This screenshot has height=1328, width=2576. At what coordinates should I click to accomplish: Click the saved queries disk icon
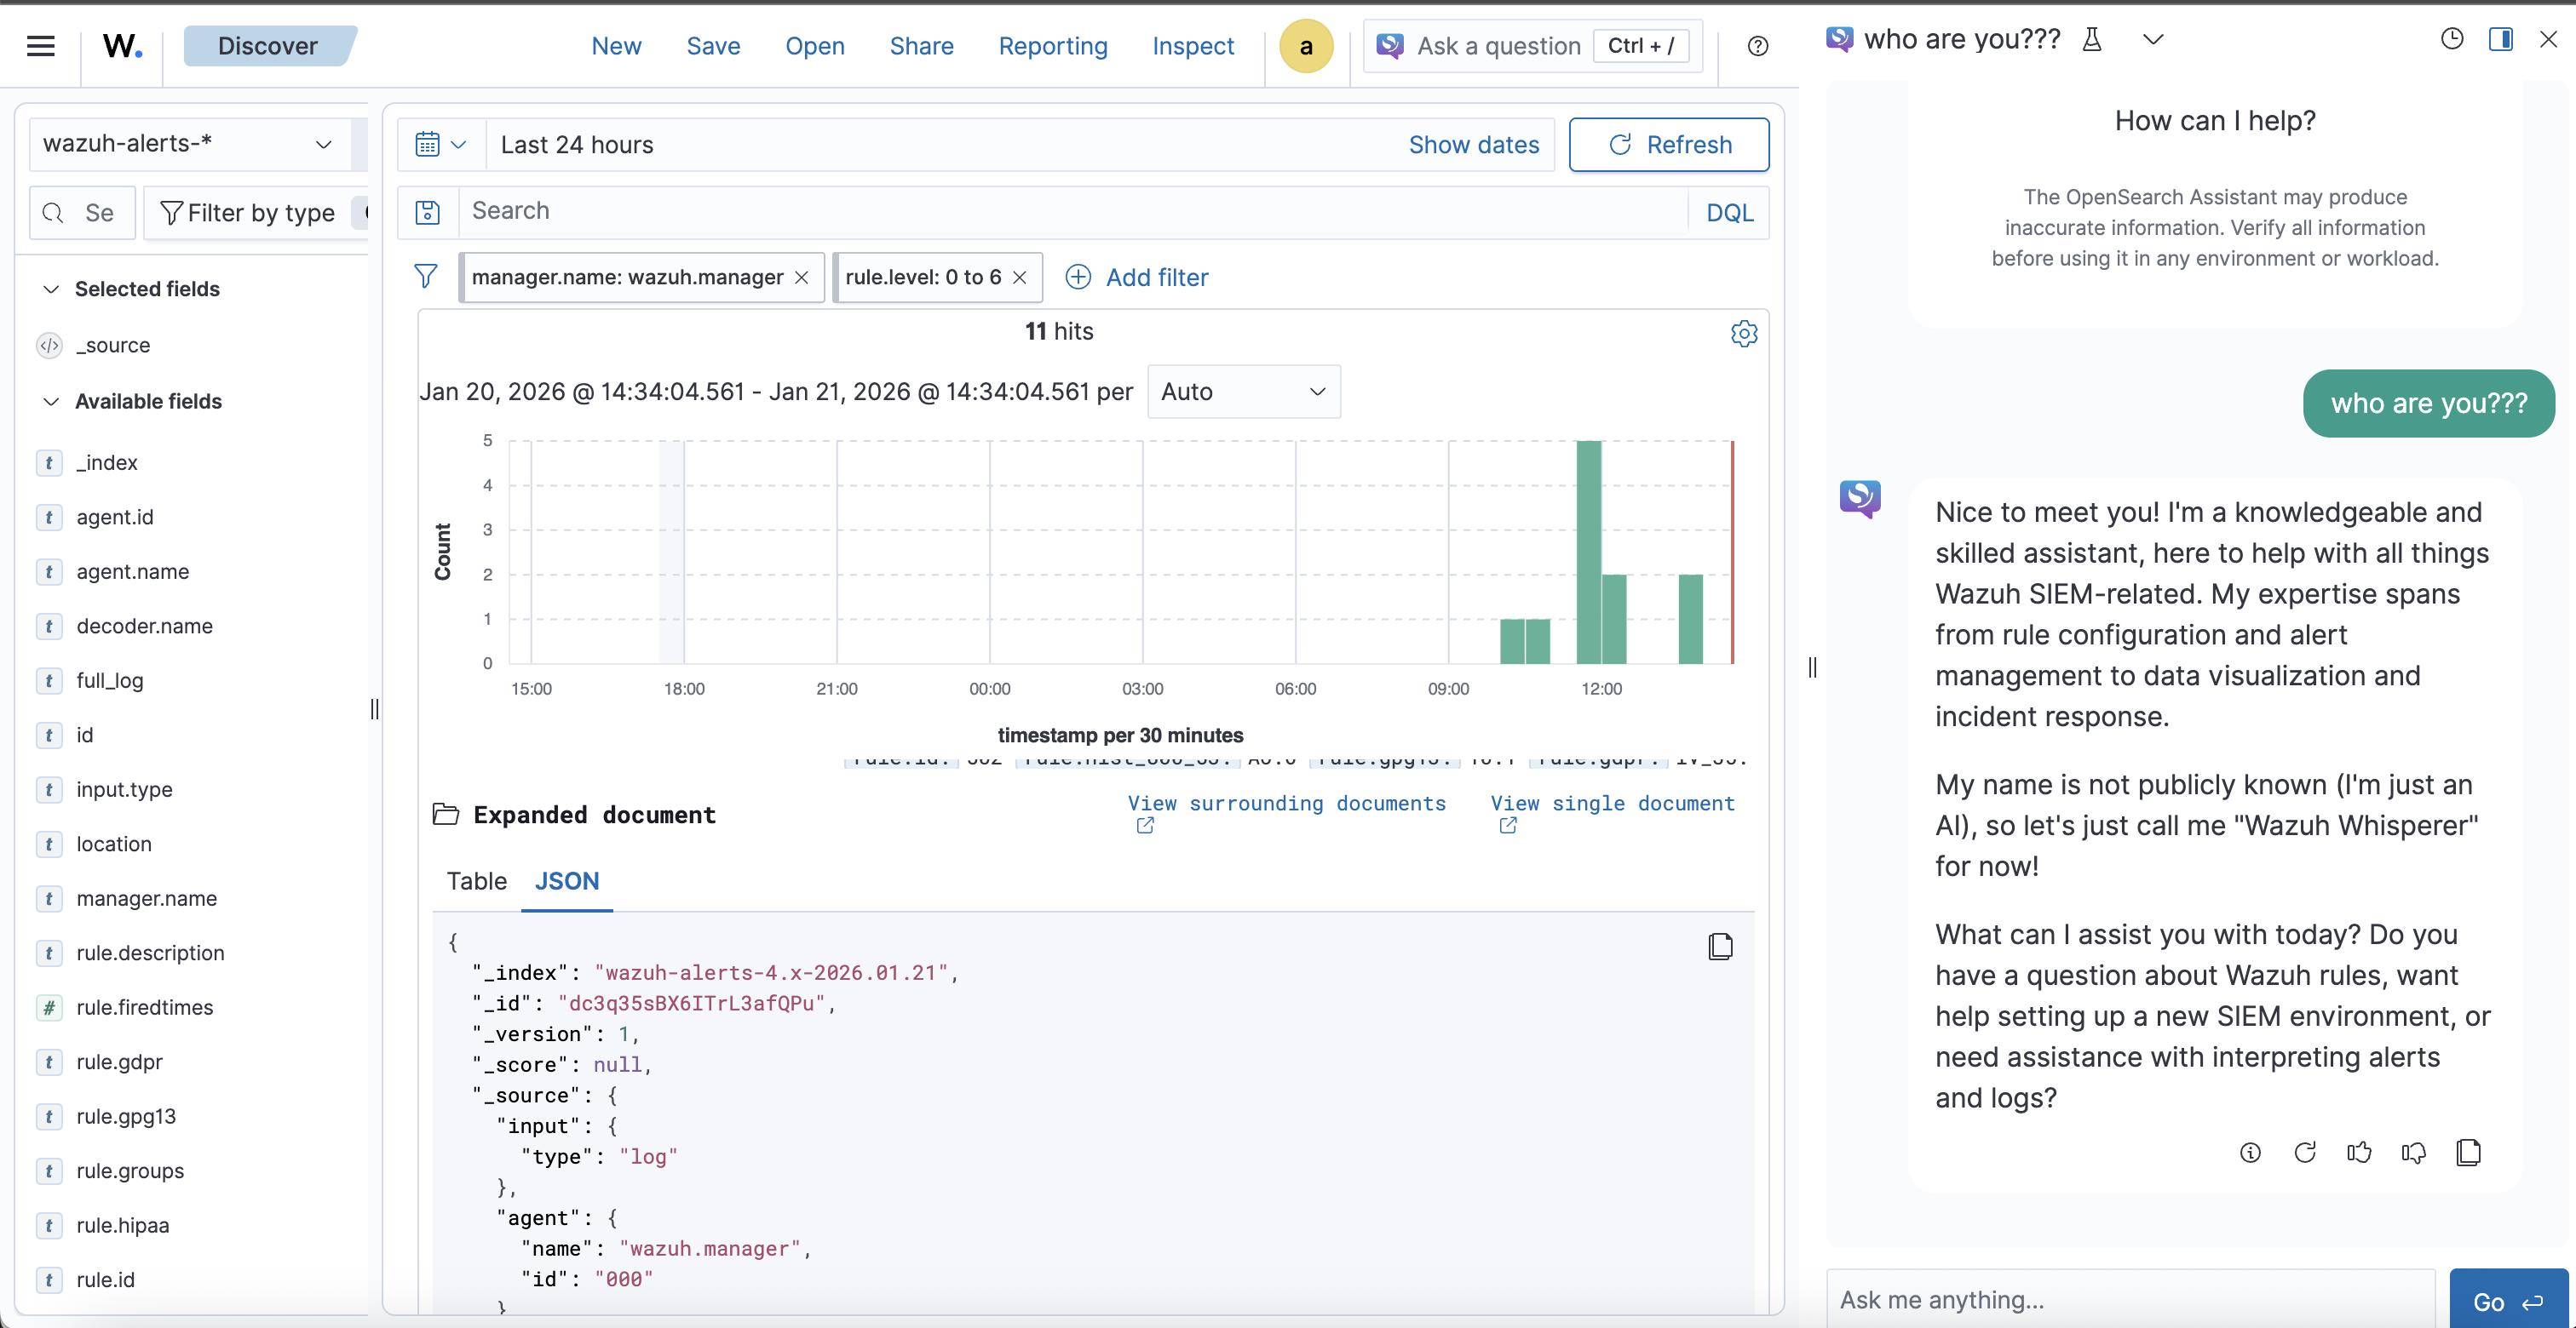pos(428,212)
